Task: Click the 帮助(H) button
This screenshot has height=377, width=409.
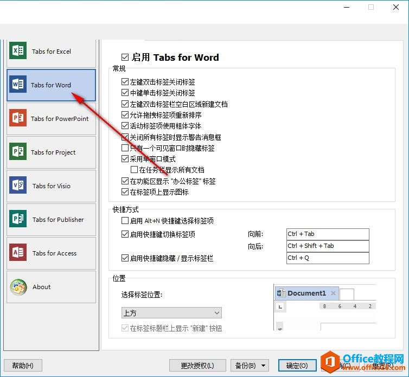Action: 23,366
